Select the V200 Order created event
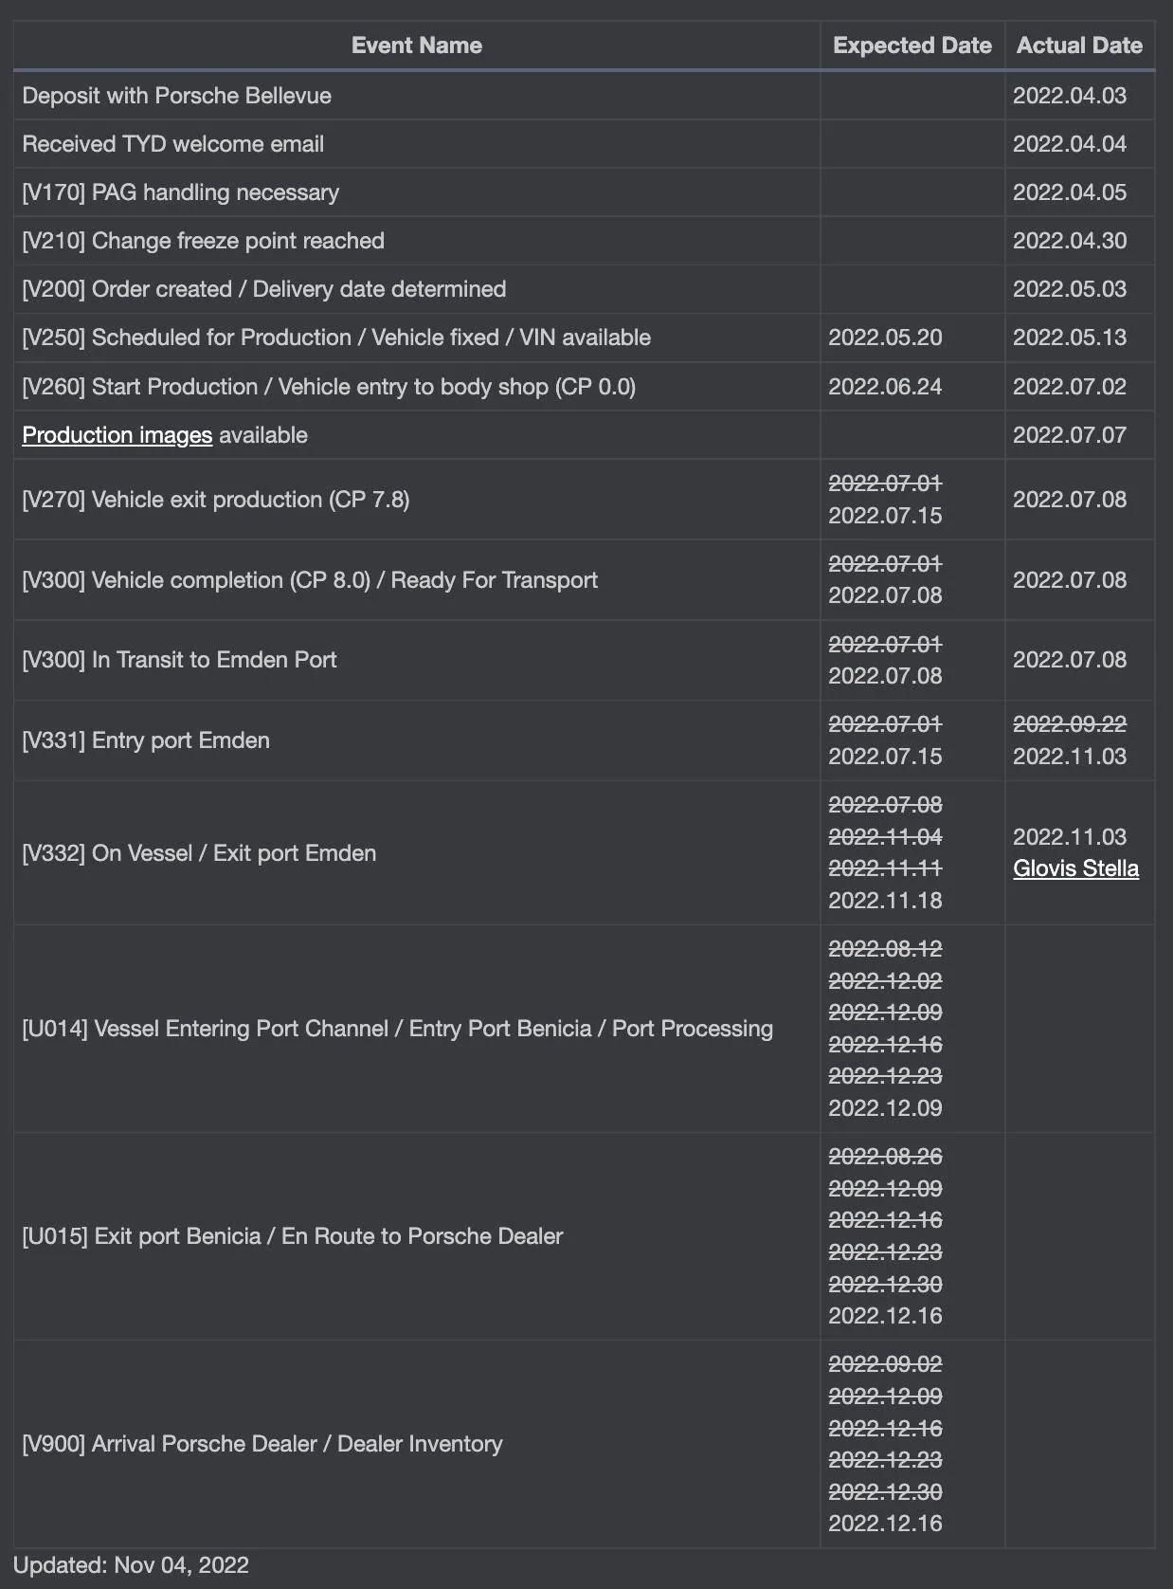The width and height of the screenshot is (1173, 1589). click(263, 289)
